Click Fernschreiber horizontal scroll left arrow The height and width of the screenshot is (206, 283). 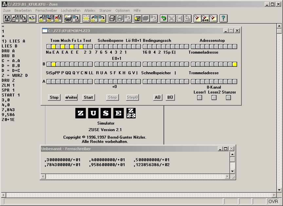43,177
